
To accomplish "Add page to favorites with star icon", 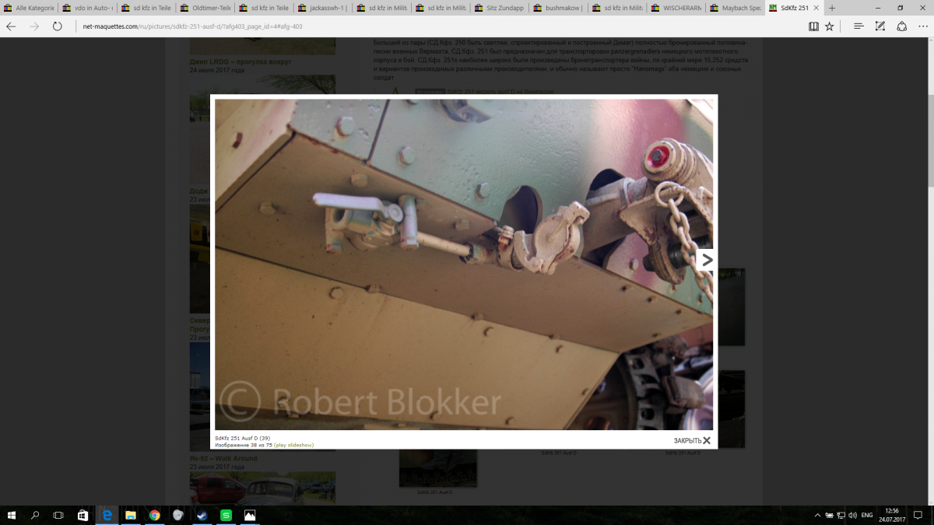I will [830, 26].
